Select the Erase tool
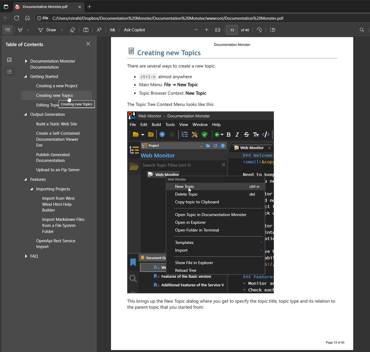Viewport: 370px width, 352px height. [x=72, y=30]
